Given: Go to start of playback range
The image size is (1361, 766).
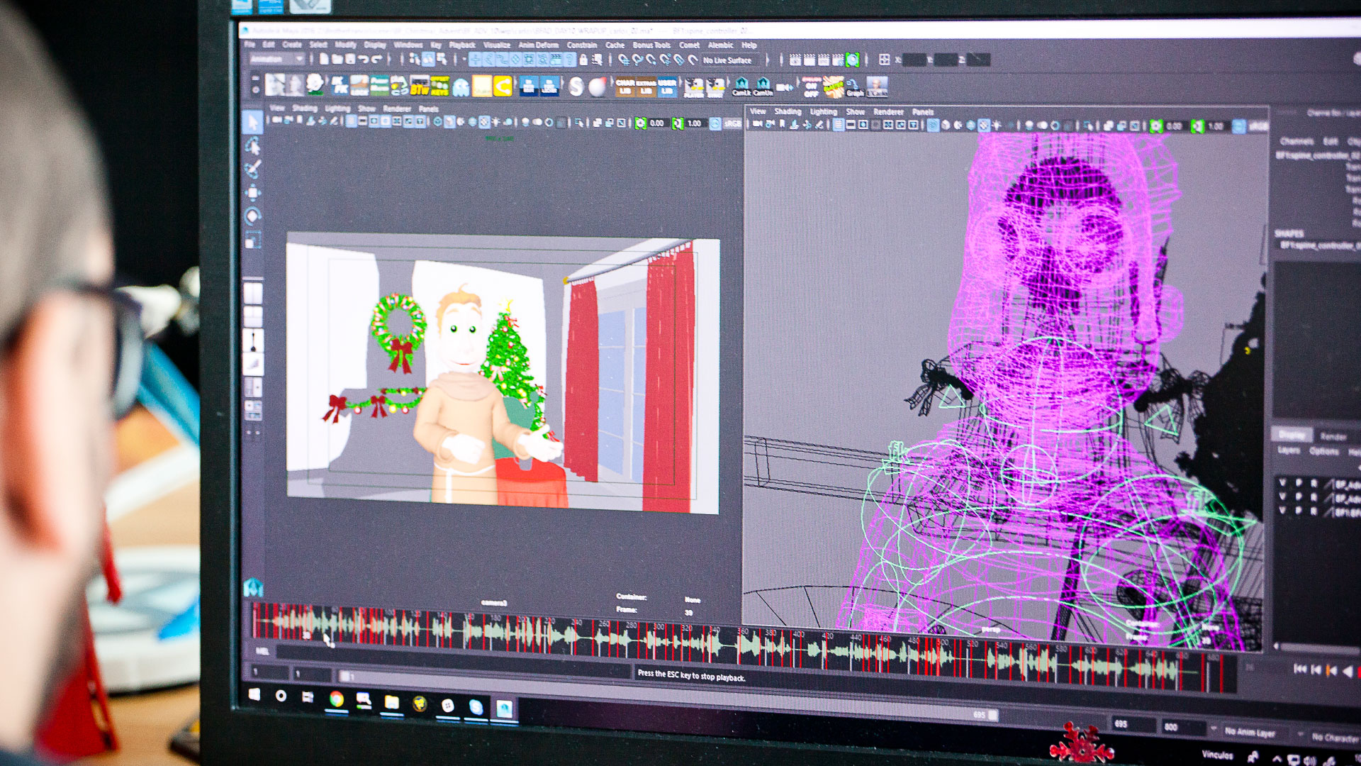Looking at the screenshot, I should coord(1299,668).
